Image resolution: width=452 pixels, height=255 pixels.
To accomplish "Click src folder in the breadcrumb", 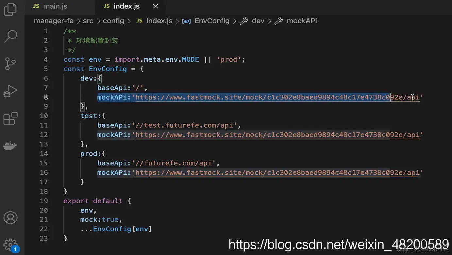I will tap(88, 21).
